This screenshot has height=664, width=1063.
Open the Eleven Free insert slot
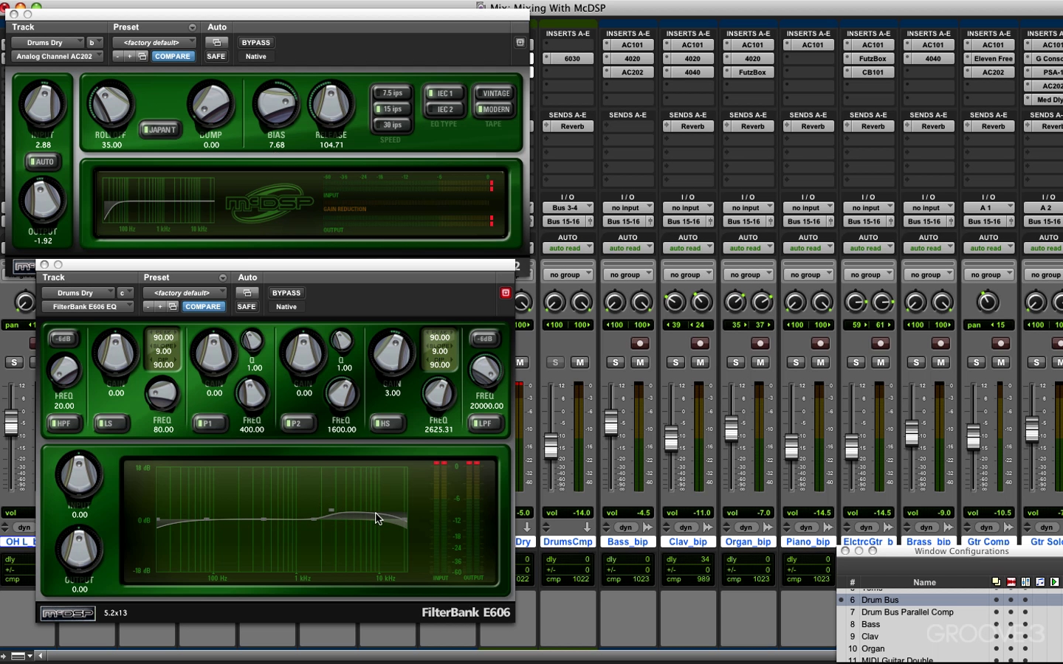pyautogui.click(x=988, y=58)
